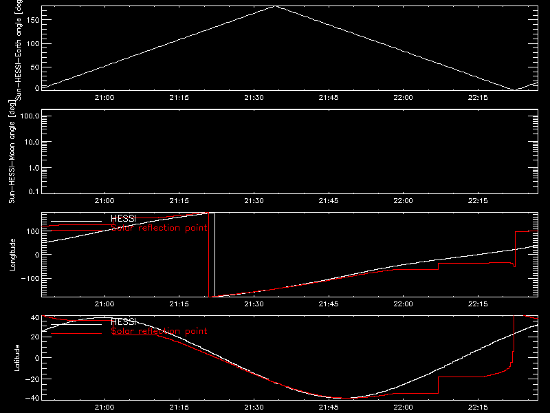Click 22:00 under the Longitude plot

coord(404,304)
